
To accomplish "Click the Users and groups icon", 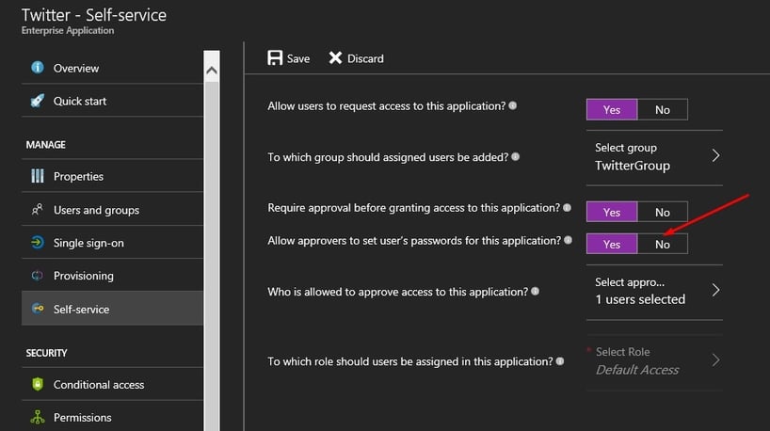I will click(x=38, y=210).
